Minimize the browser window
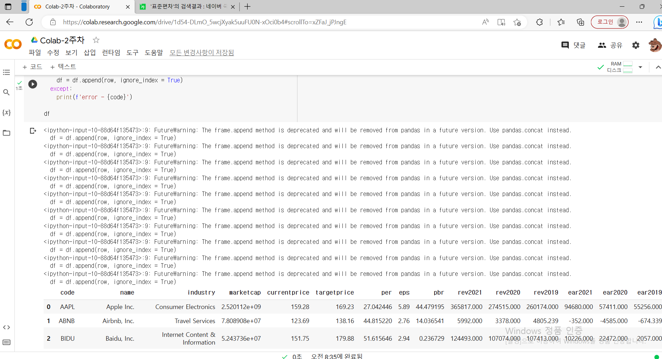The width and height of the screenshot is (662, 359). [622, 7]
